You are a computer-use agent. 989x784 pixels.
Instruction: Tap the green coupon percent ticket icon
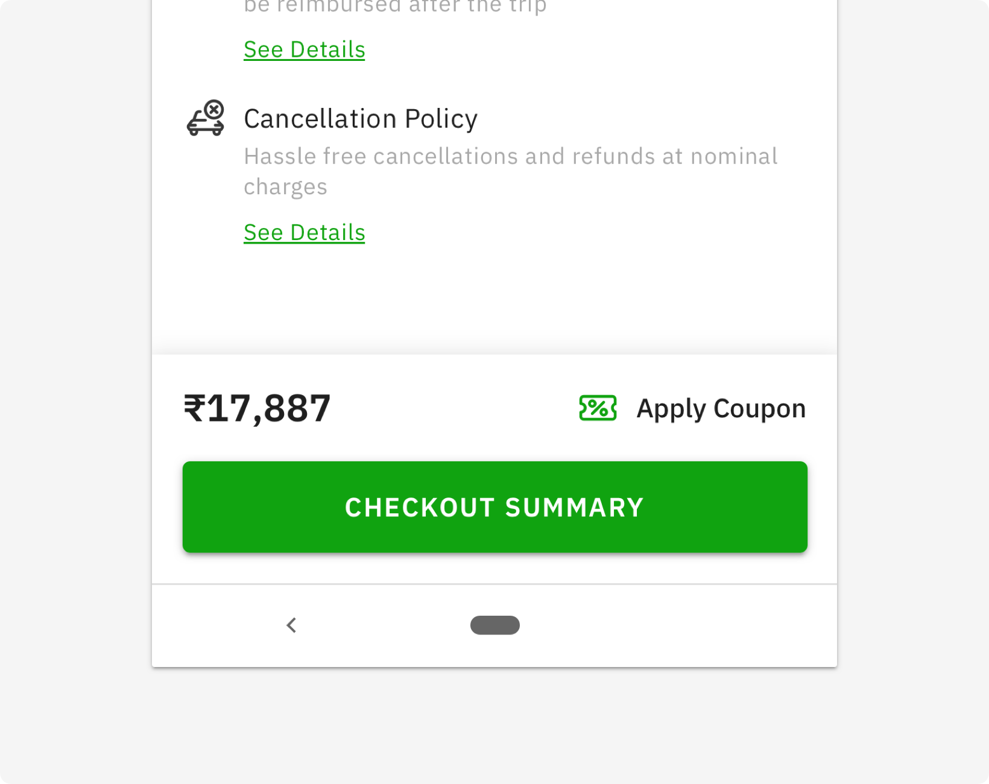[598, 408]
